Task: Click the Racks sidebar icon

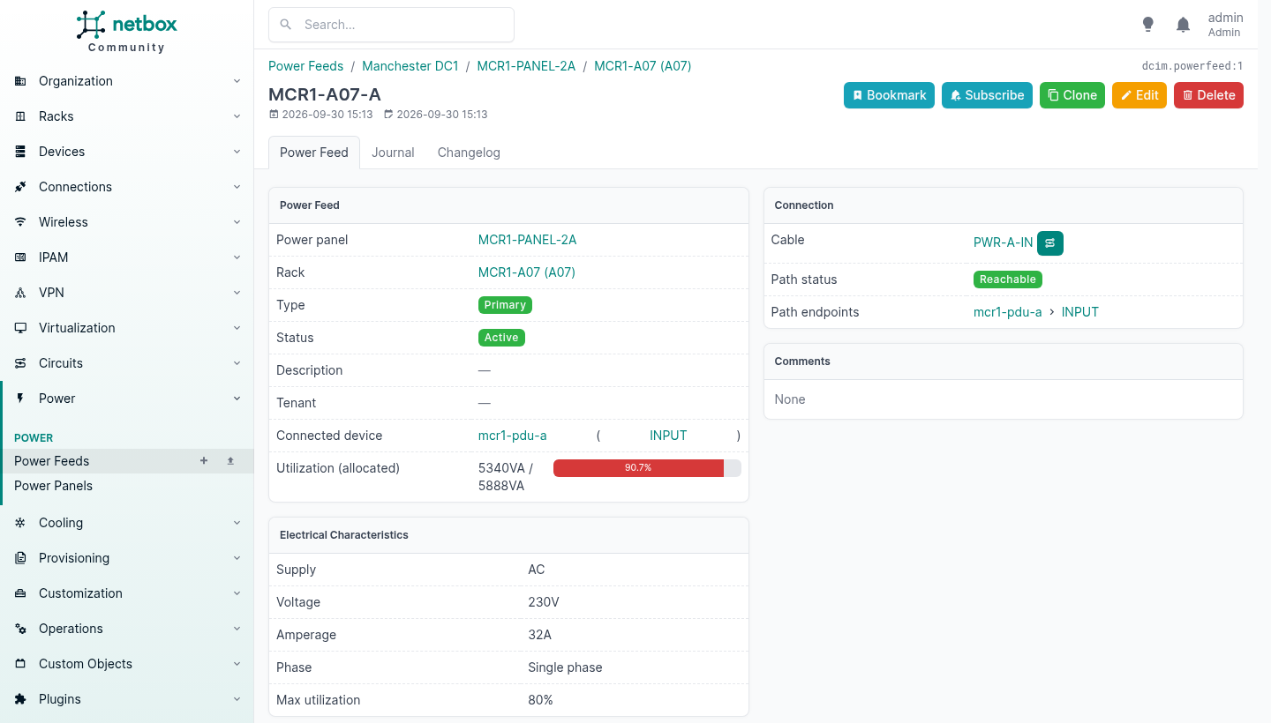Action: point(20,116)
